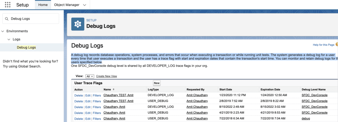
Task: Open Amit Chaudhary requester in the 7/22/2018 row
Action: (x=197, y=119)
